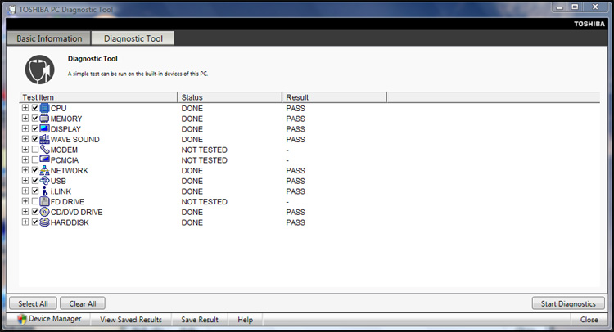
Task: Uncheck the HARDDISK test checkbox
Action: coord(35,222)
